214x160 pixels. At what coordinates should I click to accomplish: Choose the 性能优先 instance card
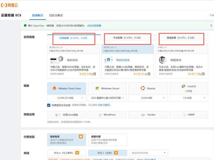pyautogui.click(x=182, y=61)
